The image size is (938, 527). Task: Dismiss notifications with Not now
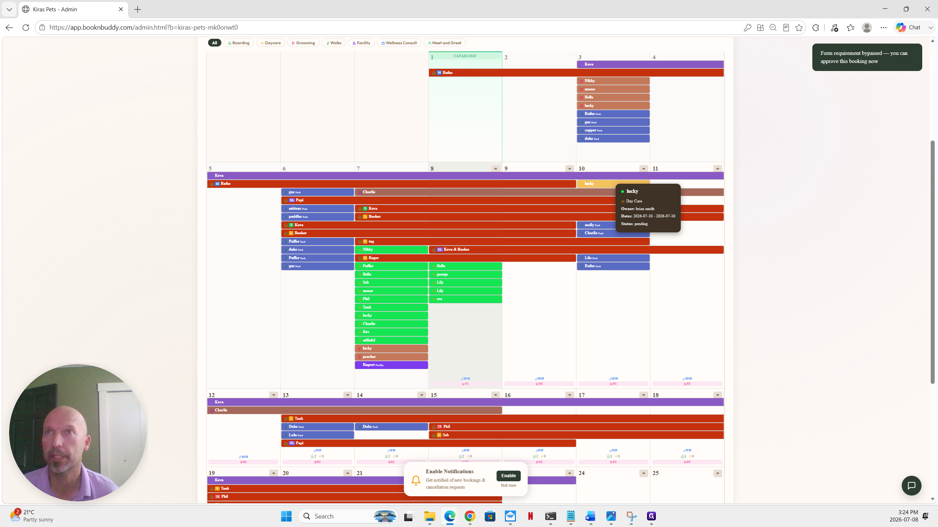(508, 485)
